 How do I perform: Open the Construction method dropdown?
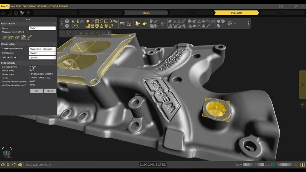(42, 49)
